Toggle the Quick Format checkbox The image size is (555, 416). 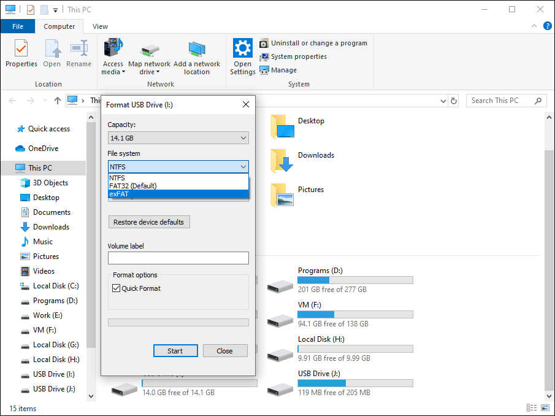[116, 288]
